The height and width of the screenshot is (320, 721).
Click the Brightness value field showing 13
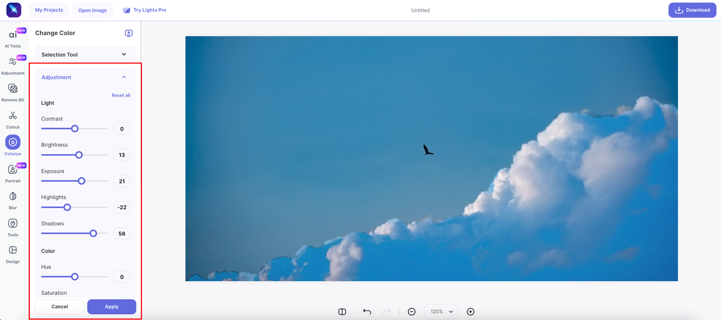(x=122, y=155)
